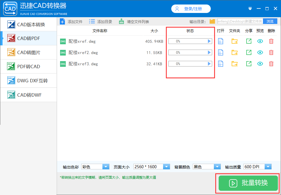Expand the 页面大小 dropdown

pyautogui.click(x=166, y=167)
